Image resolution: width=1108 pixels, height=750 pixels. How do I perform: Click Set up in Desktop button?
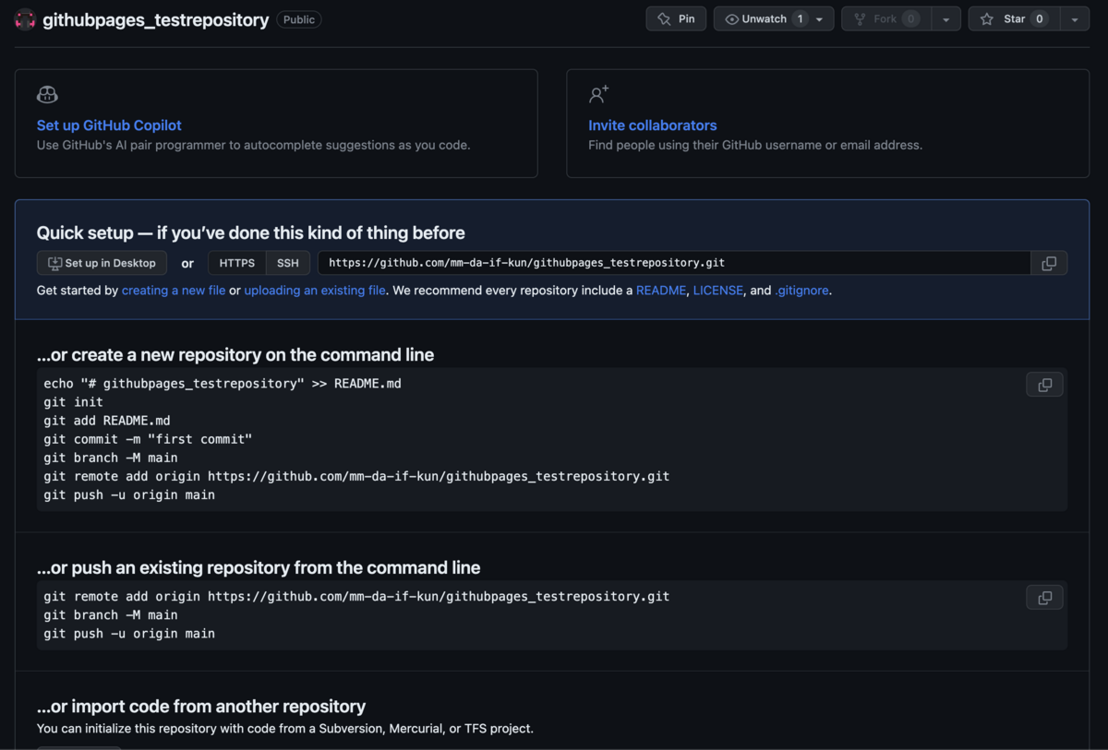pos(102,264)
